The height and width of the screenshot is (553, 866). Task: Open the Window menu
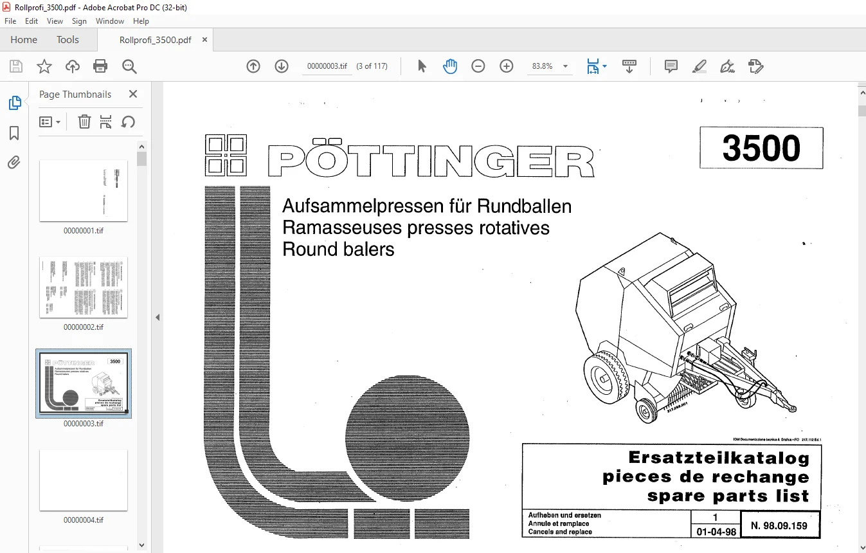110,21
